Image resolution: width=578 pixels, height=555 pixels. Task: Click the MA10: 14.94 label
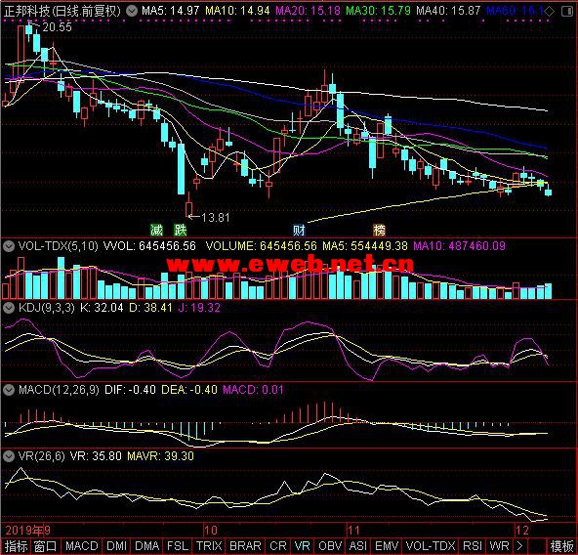tap(238, 11)
